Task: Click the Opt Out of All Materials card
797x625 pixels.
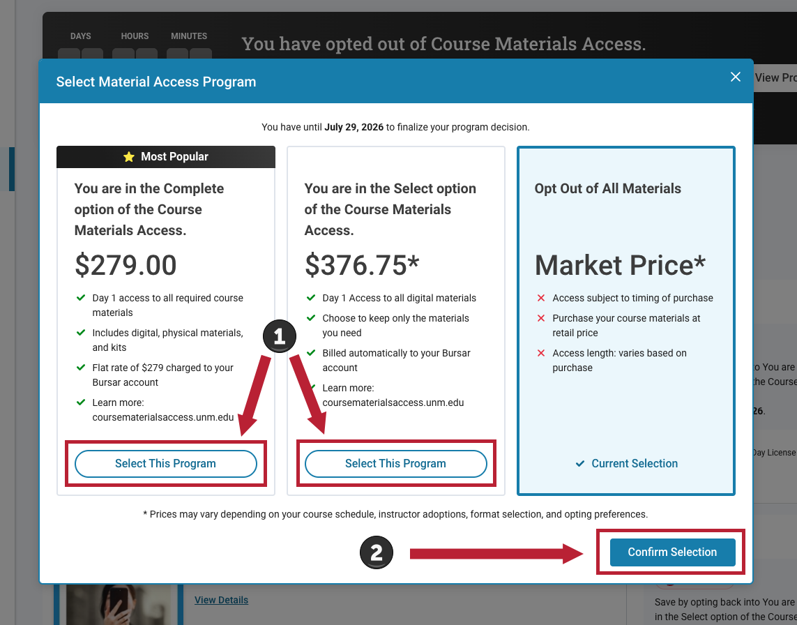Action: point(625,320)
